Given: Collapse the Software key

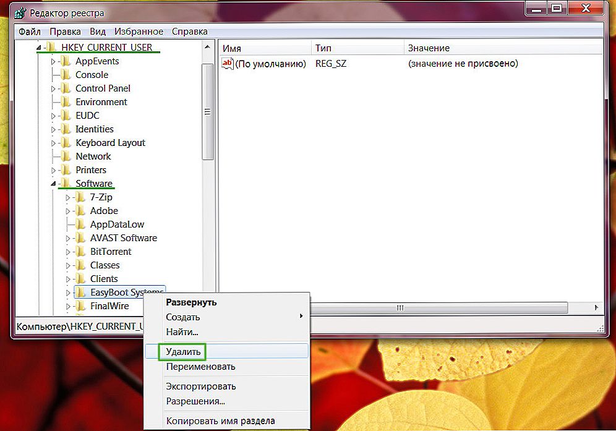Looking at the screenshot, I should 53,184.
